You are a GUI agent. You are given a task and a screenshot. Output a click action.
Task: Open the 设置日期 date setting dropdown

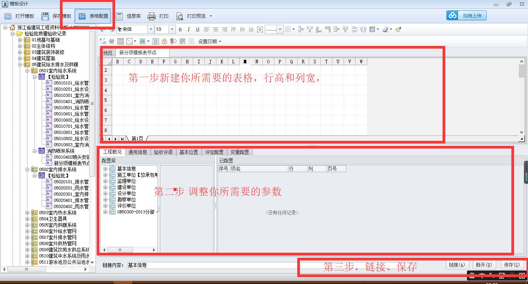(x=210, y=41)
